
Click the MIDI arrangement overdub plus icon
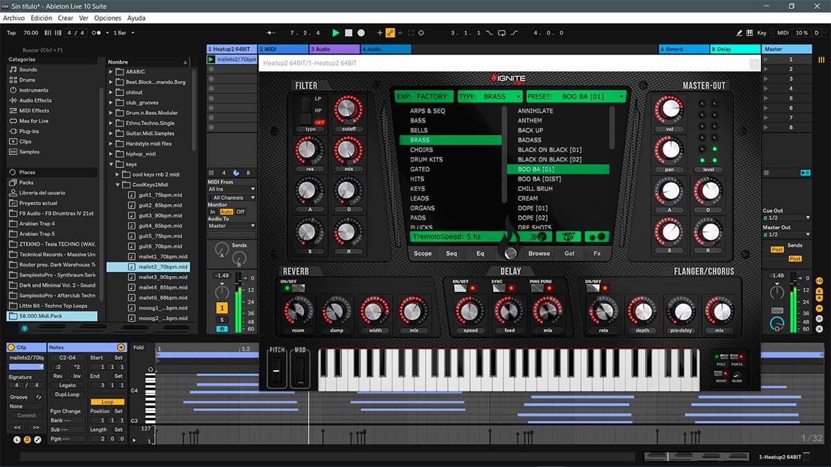coord(379,33)
